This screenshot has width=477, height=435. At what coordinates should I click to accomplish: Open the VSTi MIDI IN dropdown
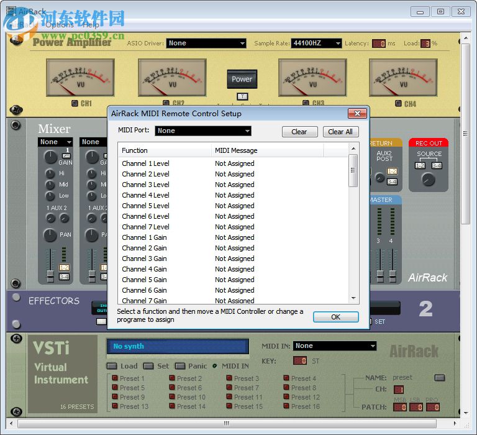pos(334,346)
